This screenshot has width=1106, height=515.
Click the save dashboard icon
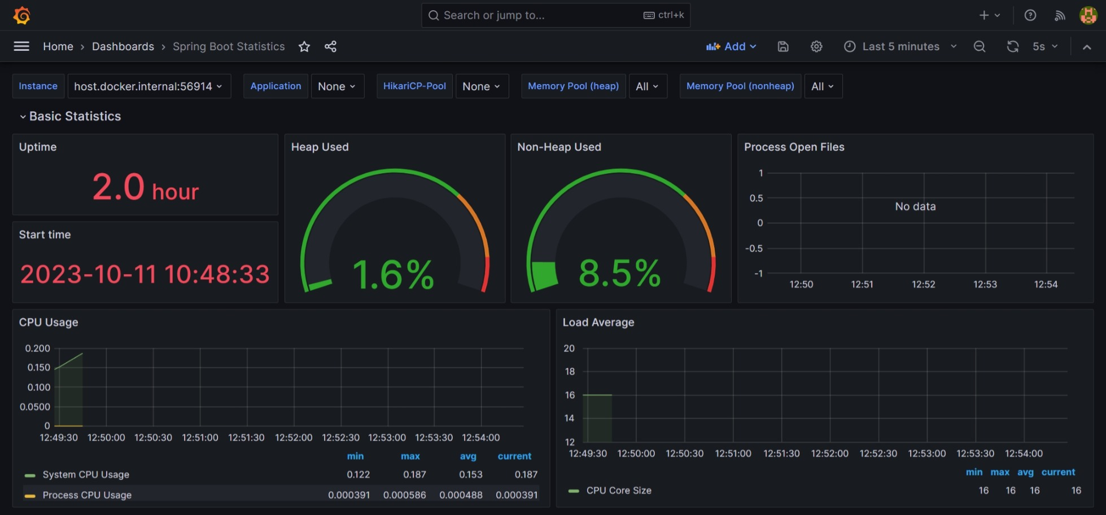coord(783,47)
